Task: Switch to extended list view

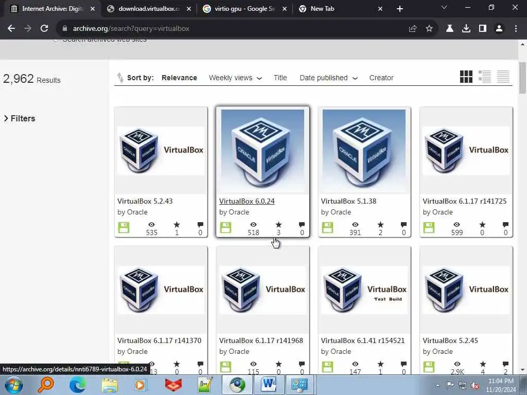Action: coord(484,77)
